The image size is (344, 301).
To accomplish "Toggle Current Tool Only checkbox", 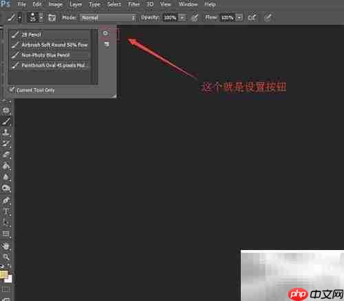I will coord(12,90).
